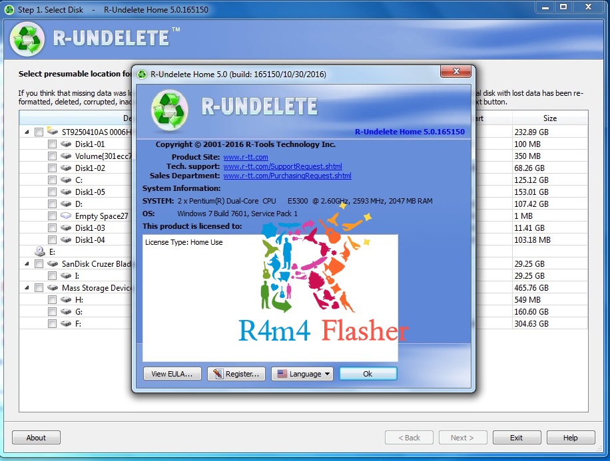Tick the Empty Space27 checkbox
The image size is (610, 461).
coord(52,216)
